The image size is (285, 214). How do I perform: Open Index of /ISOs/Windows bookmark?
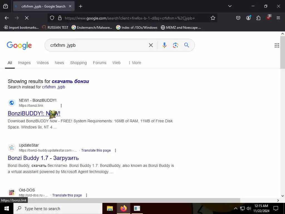137,28
